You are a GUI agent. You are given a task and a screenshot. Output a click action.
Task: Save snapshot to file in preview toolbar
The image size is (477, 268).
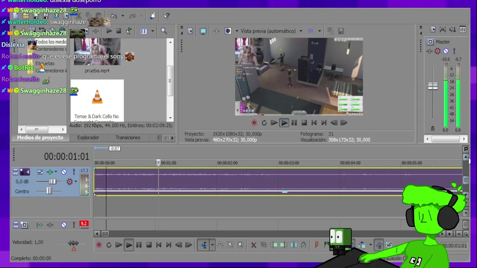point(341,31)
